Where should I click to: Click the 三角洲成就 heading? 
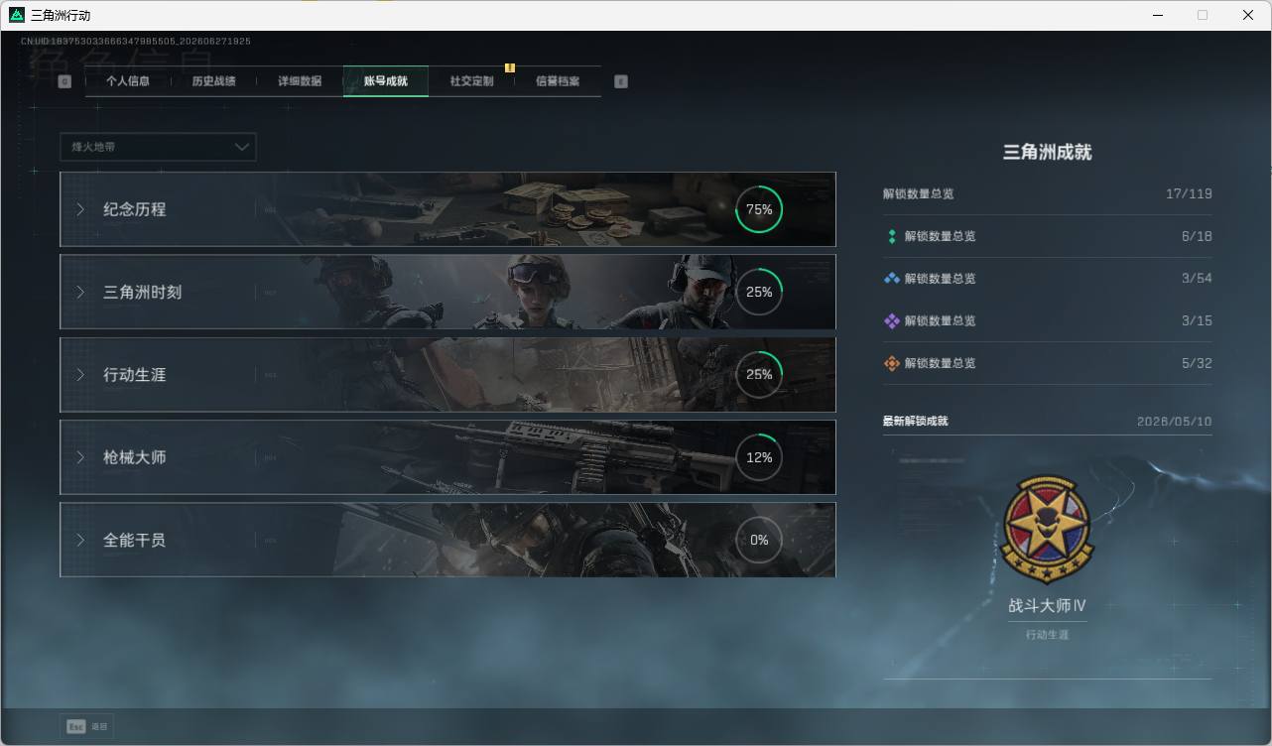point(1047,152)
